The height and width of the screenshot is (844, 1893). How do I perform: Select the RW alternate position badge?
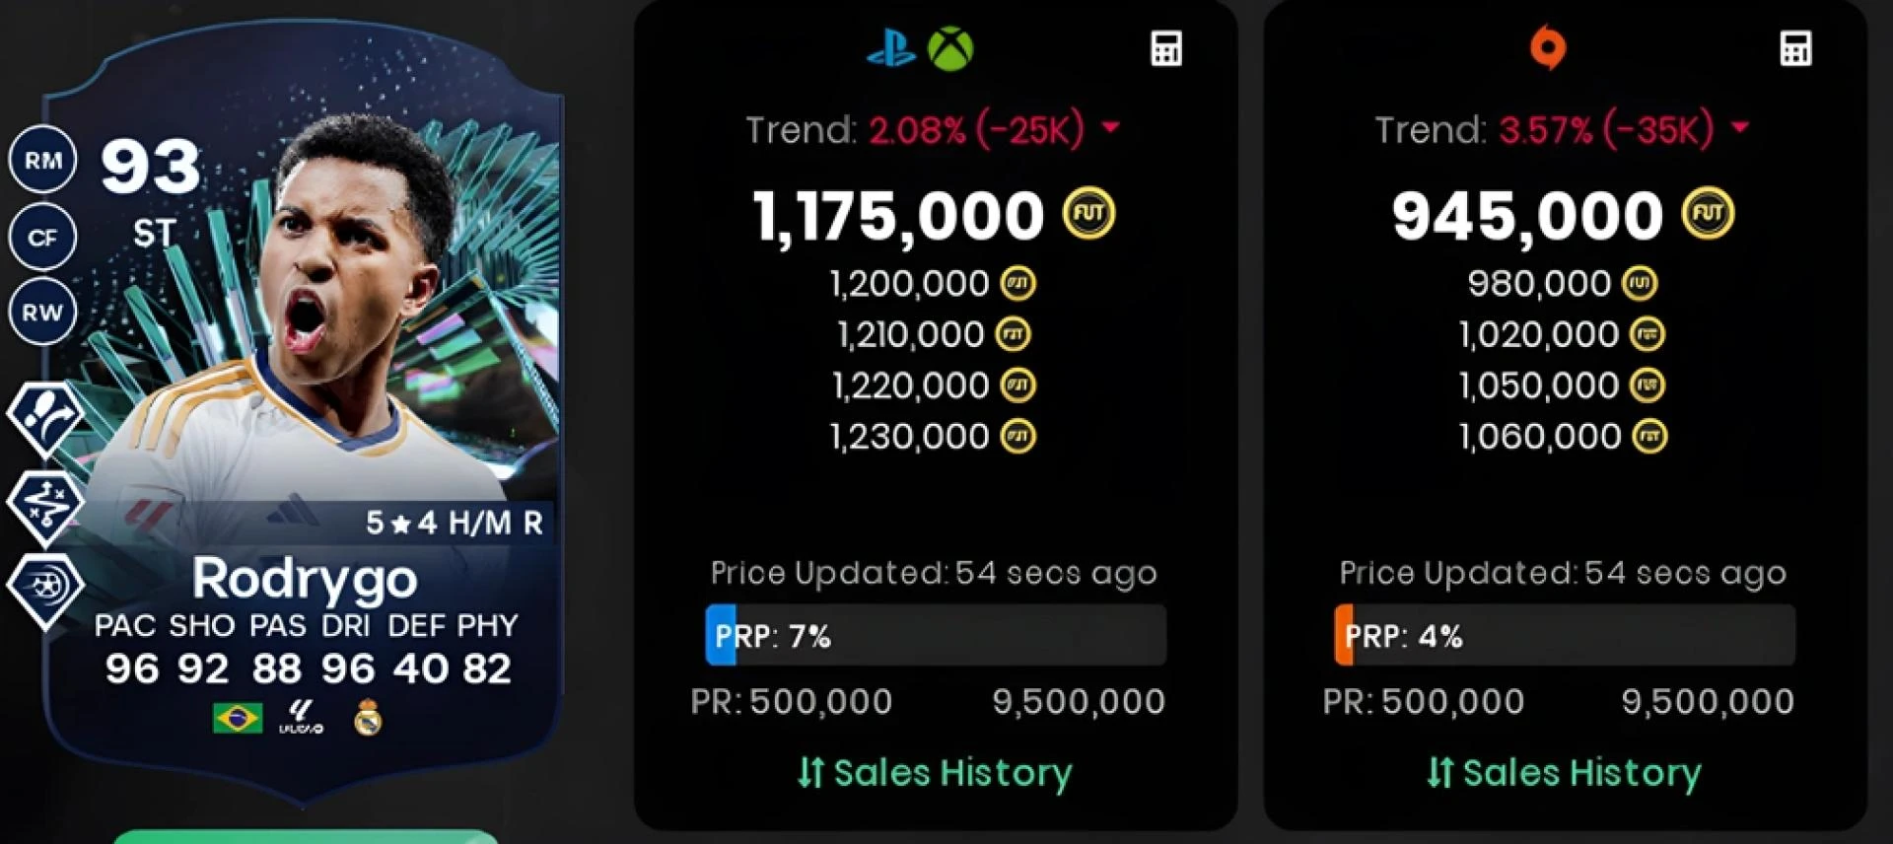click(x=42, y=313)
